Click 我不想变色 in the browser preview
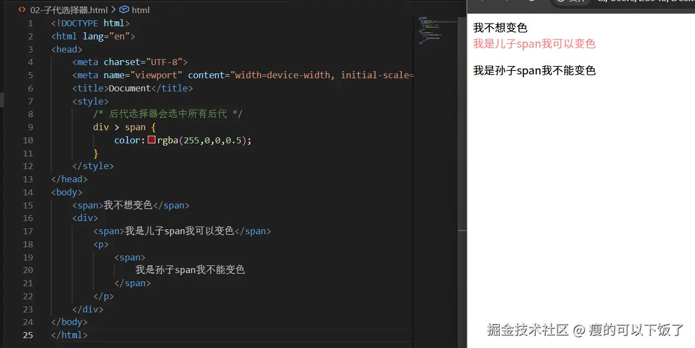The width and height of the screenshot is (695, 348). [x=500, y=27]
